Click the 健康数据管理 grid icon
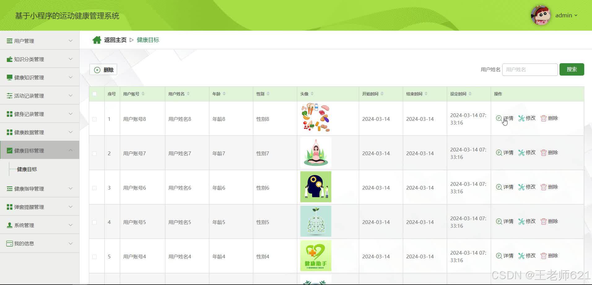This screenshot has height=285, width=592. [10, 132]
